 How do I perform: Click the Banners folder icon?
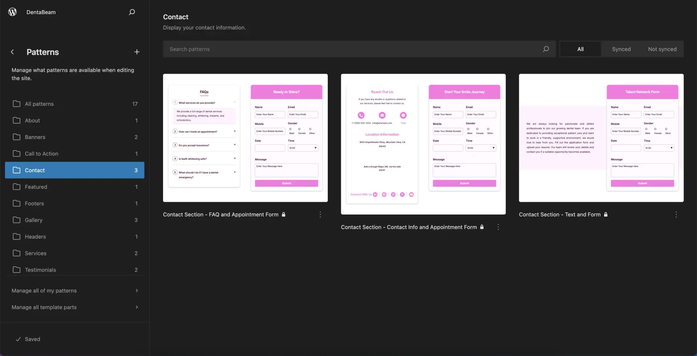point(17,137)
